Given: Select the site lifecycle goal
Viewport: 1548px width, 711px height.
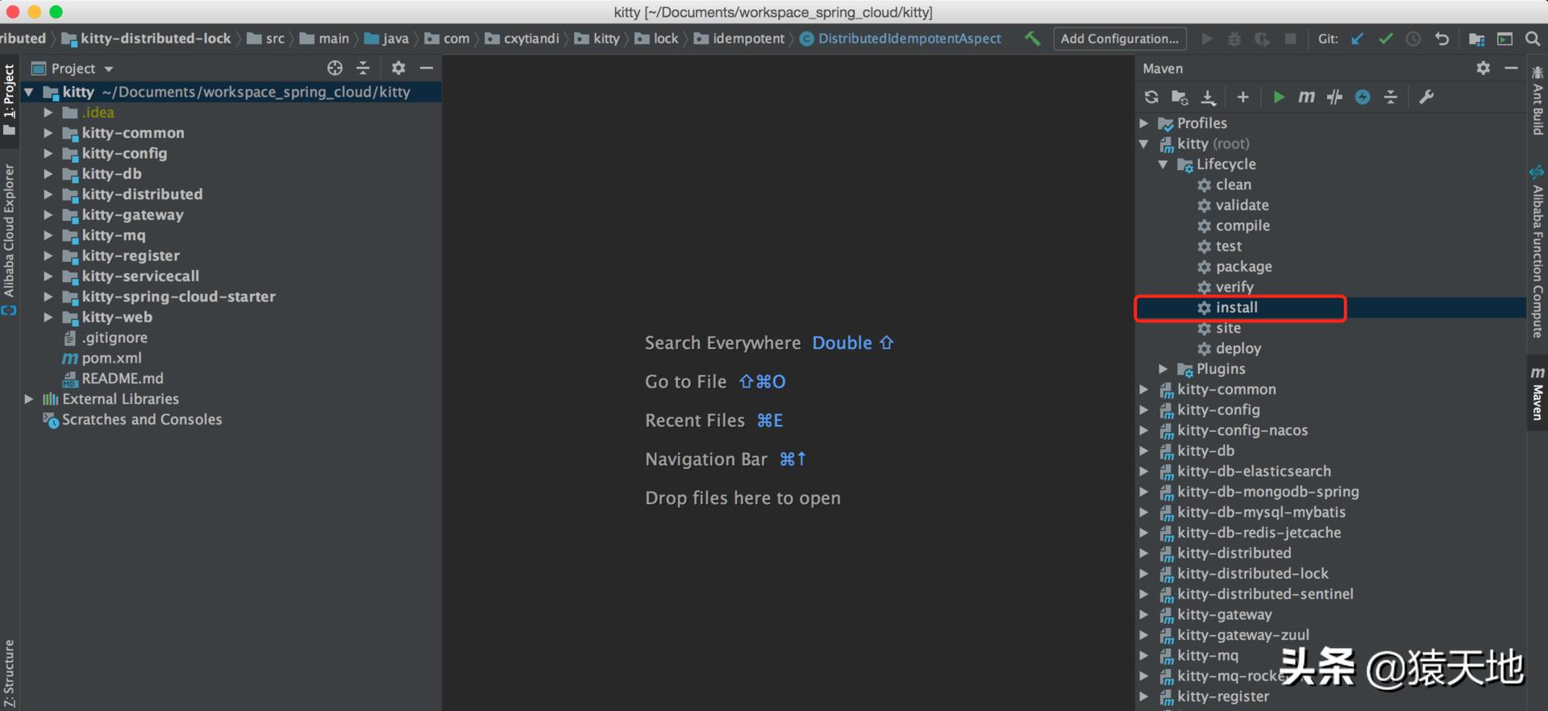Looking at the screenshot, I should coord(1228,328).
